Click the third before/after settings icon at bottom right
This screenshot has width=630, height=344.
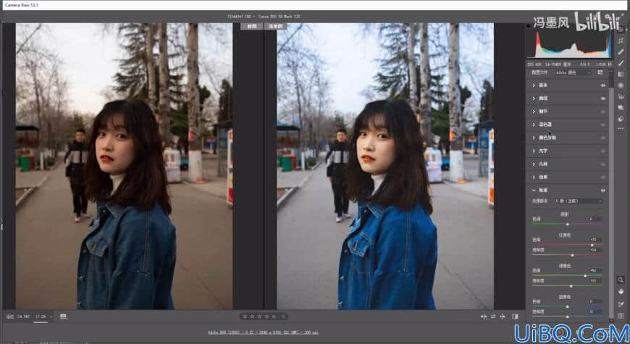503,316
